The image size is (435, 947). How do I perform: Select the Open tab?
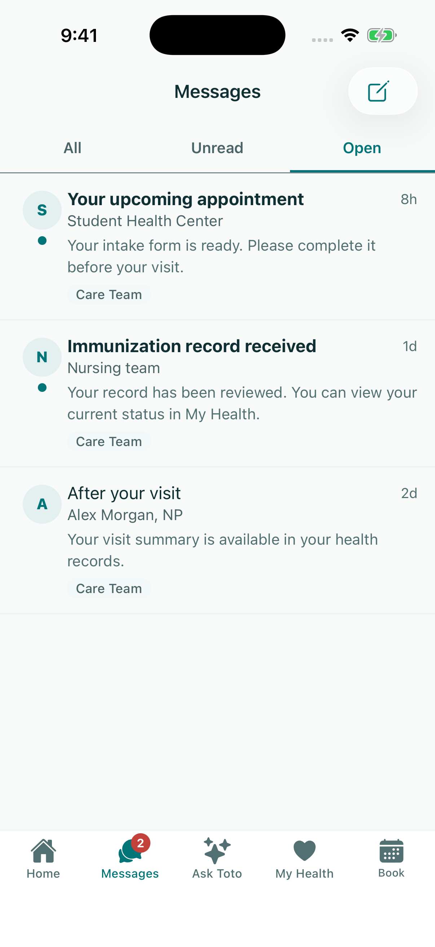(362, 148)
